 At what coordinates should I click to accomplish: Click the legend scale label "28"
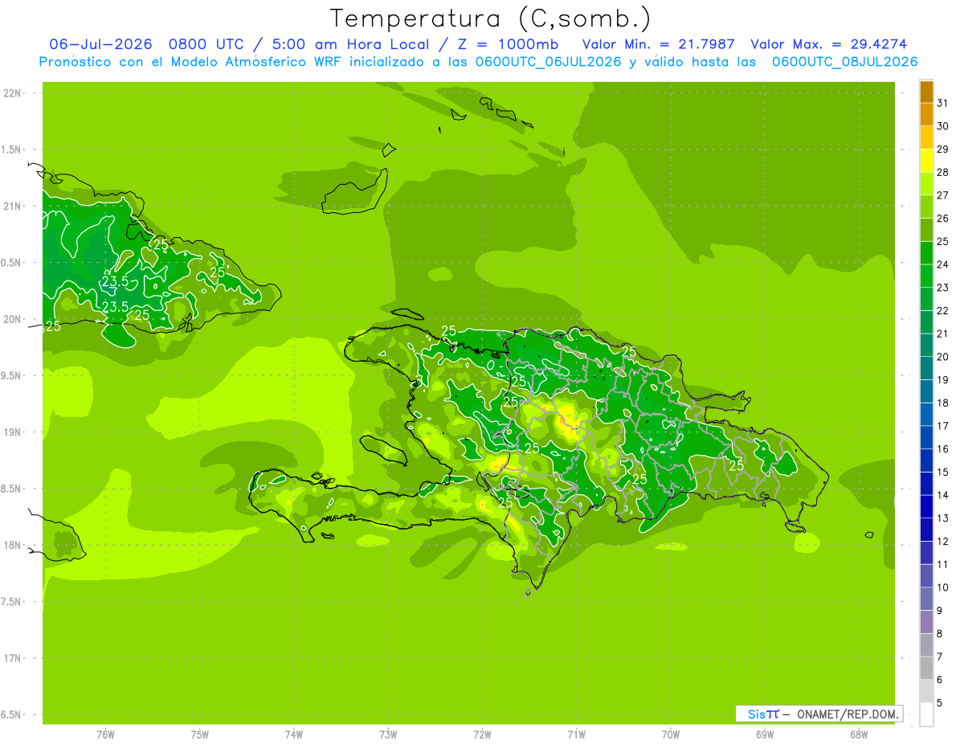click(x=942, y=173)
